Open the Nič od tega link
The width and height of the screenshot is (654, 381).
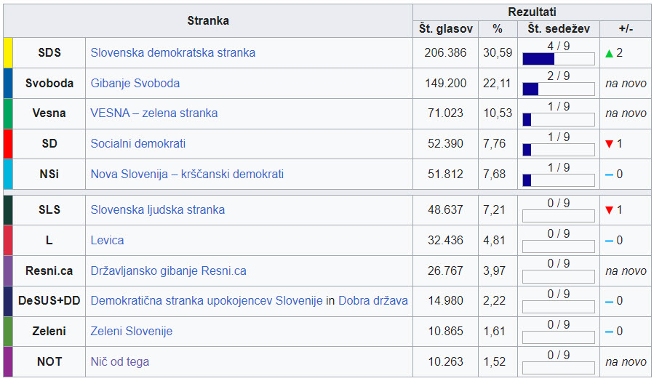point(120,362)
